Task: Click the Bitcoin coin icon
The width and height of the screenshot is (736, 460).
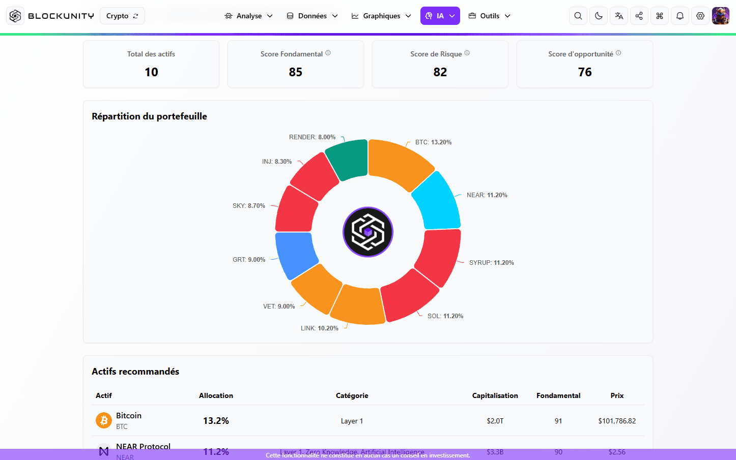Action: click(104, 420)
